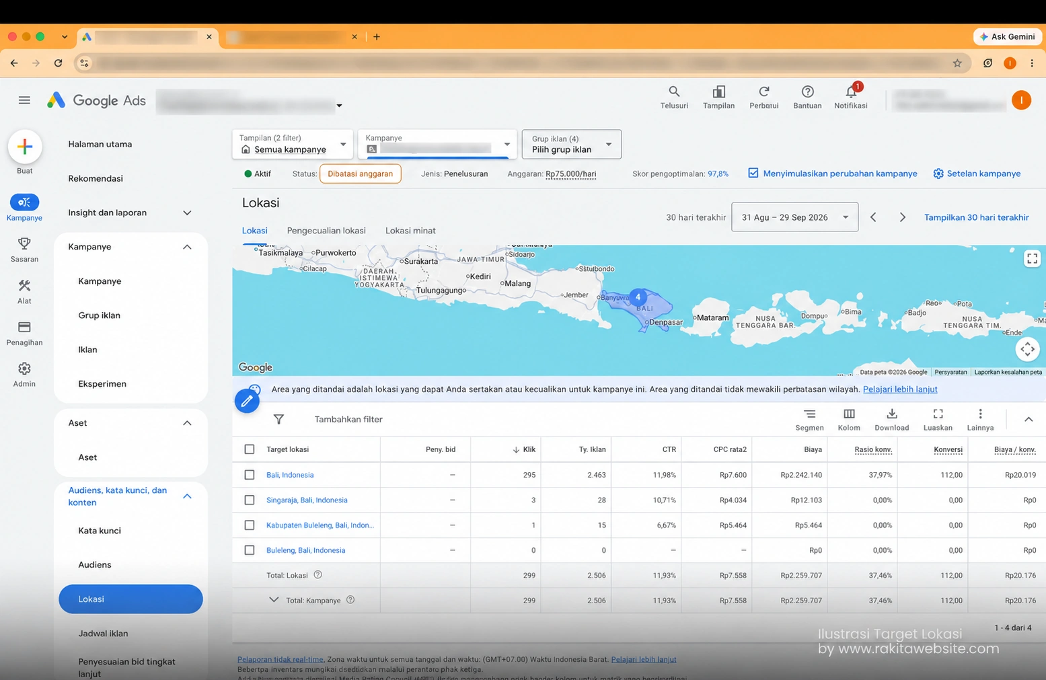Screen dimensions: 1046x680
Task: Open the Telusuri search icon
Action: tap(673, 91)
